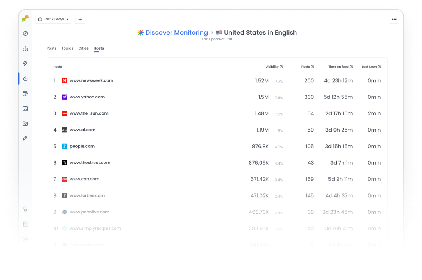The height and width of the screenshot is (280, 422).
Task: Click the lightning bolt sidebar icon
Action: (25, 63)
